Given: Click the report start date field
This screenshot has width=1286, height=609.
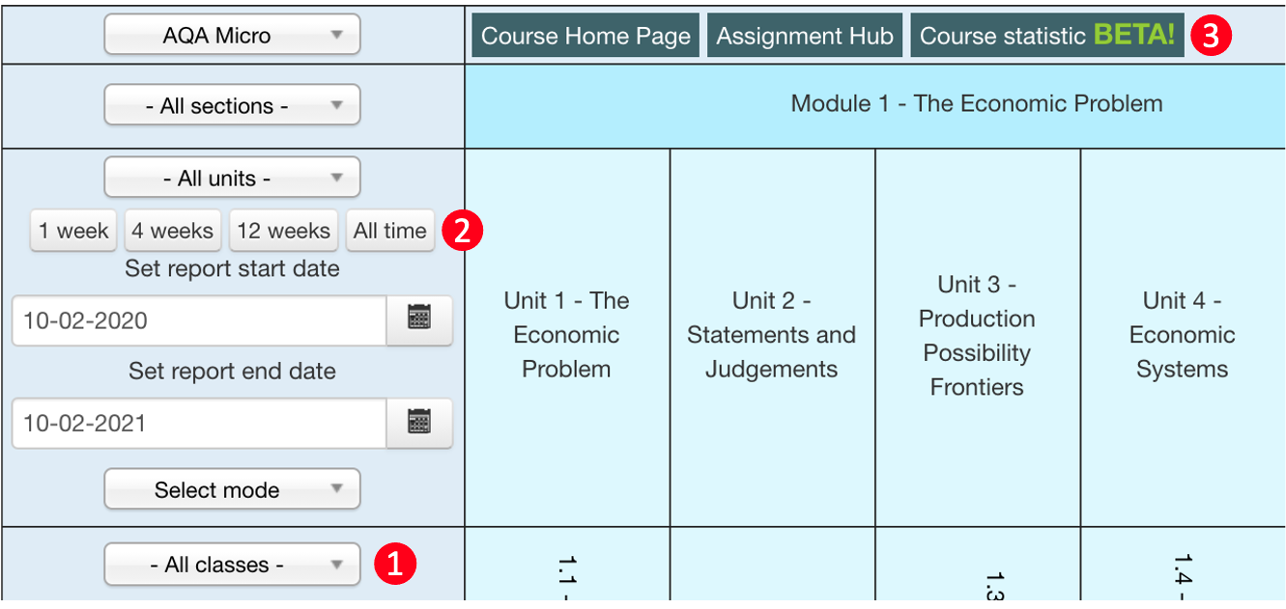Looking at the screenshot, I should tap(199, 320).
